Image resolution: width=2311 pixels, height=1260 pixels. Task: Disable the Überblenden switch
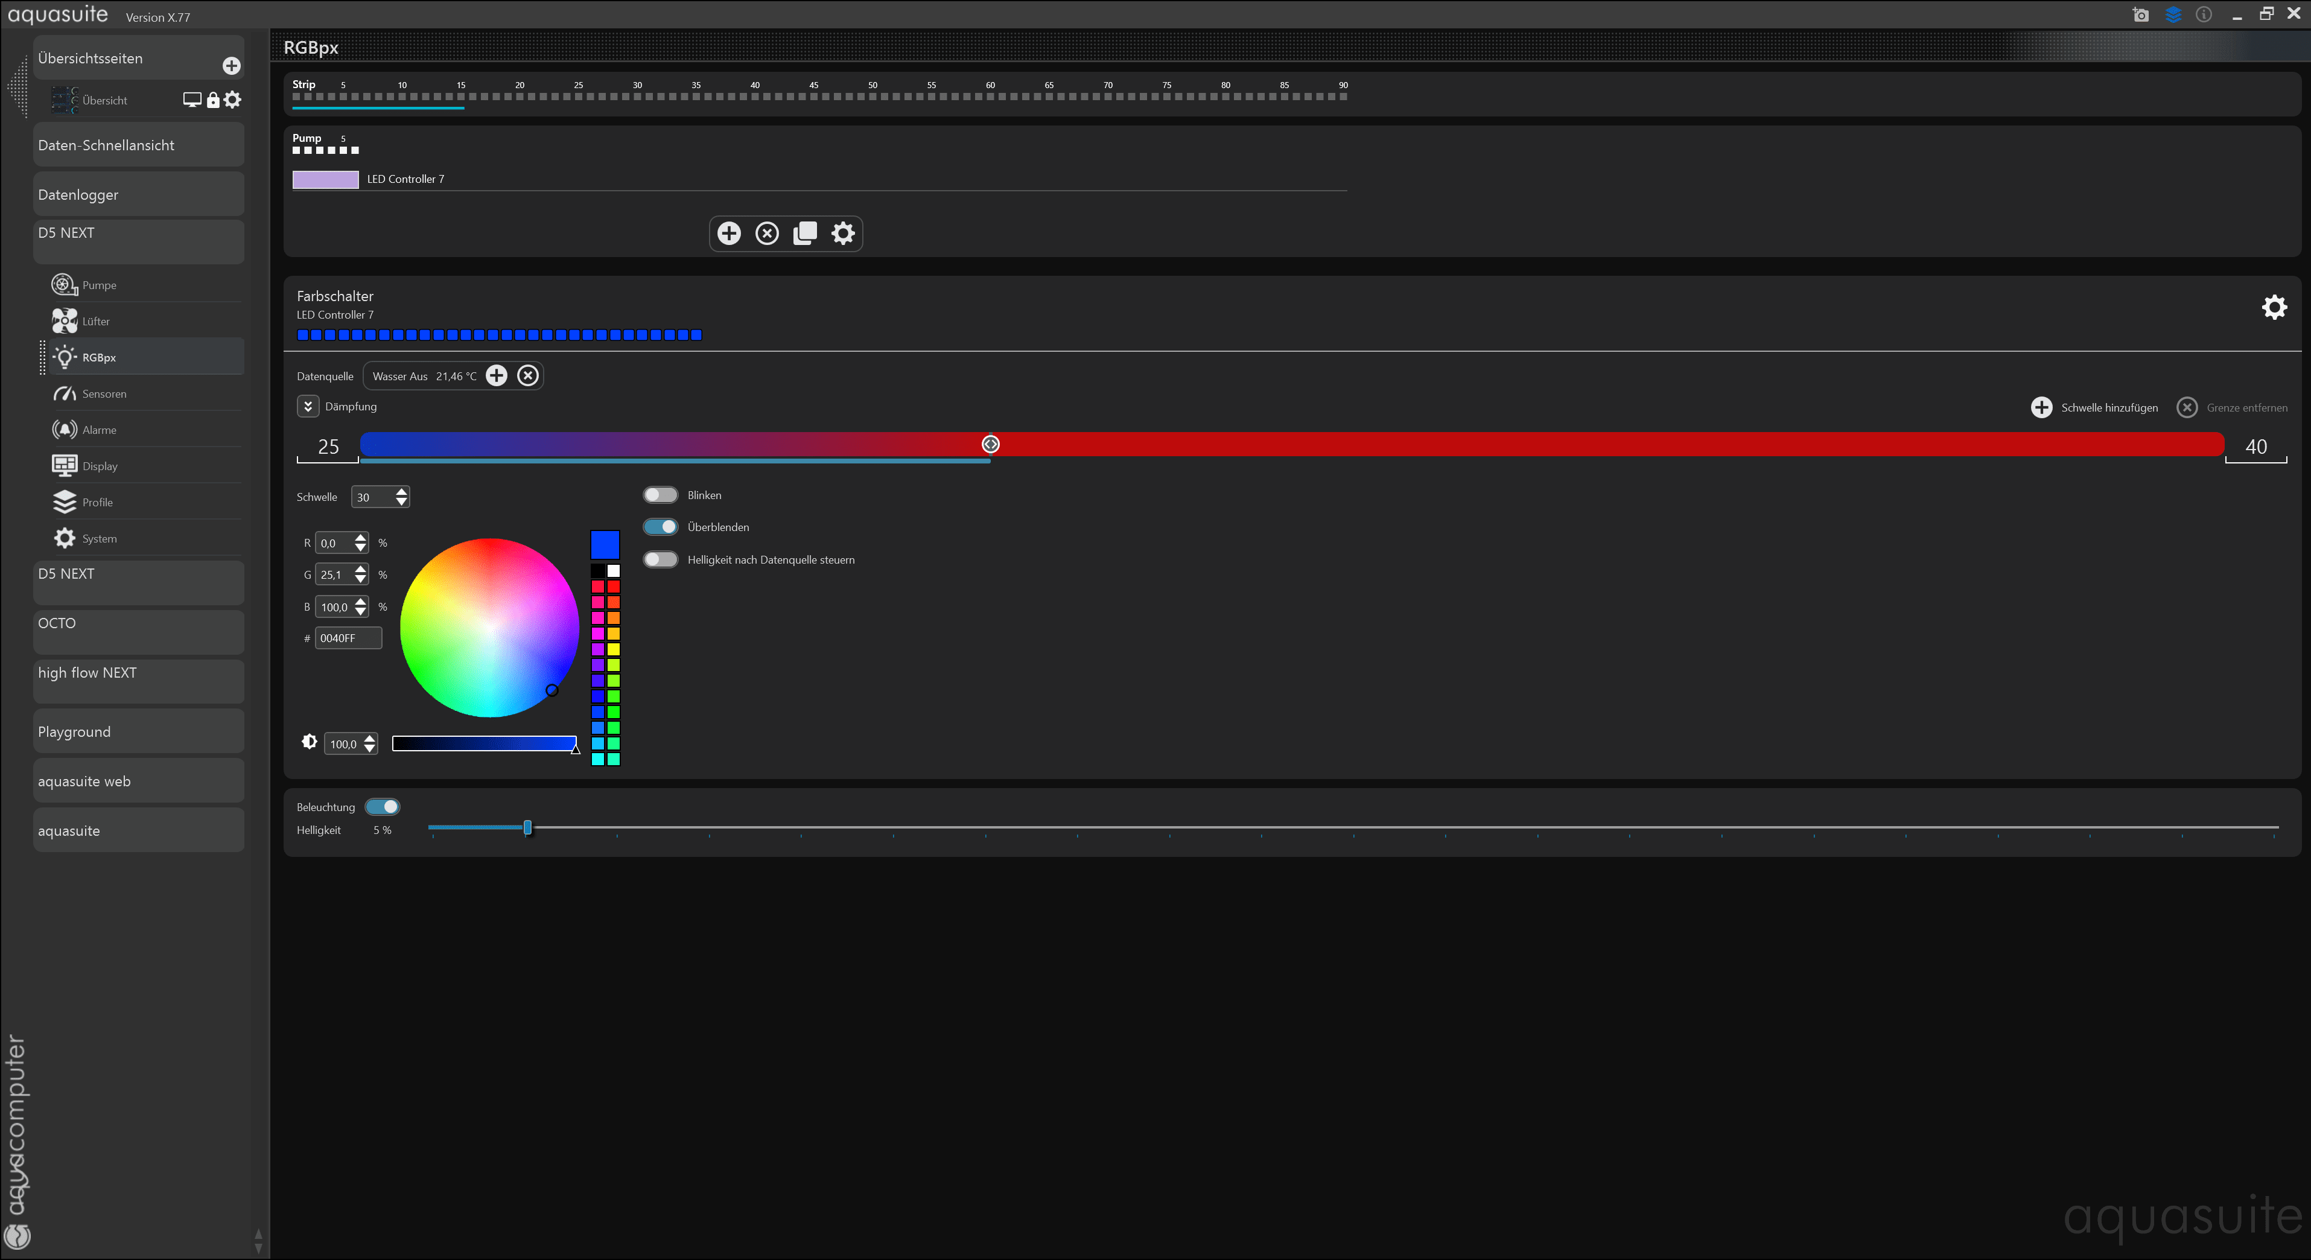pos(660,527)
